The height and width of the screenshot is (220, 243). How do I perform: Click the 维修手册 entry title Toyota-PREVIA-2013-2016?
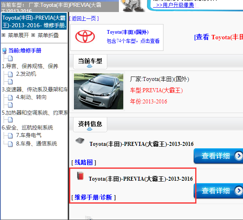tap(141, 179)
